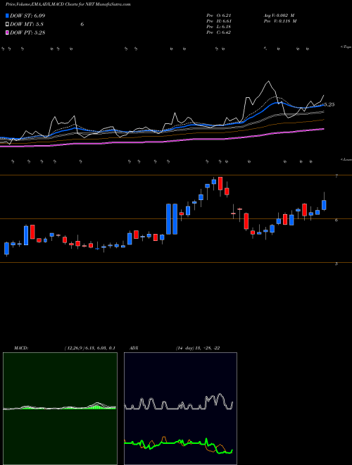352x465 pixels.
Task: Click the price axis label 5
Action: [x=337, y=263]
